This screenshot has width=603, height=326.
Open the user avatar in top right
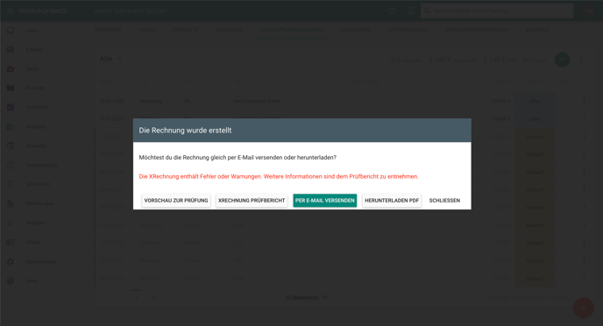(x=589, y=11)
